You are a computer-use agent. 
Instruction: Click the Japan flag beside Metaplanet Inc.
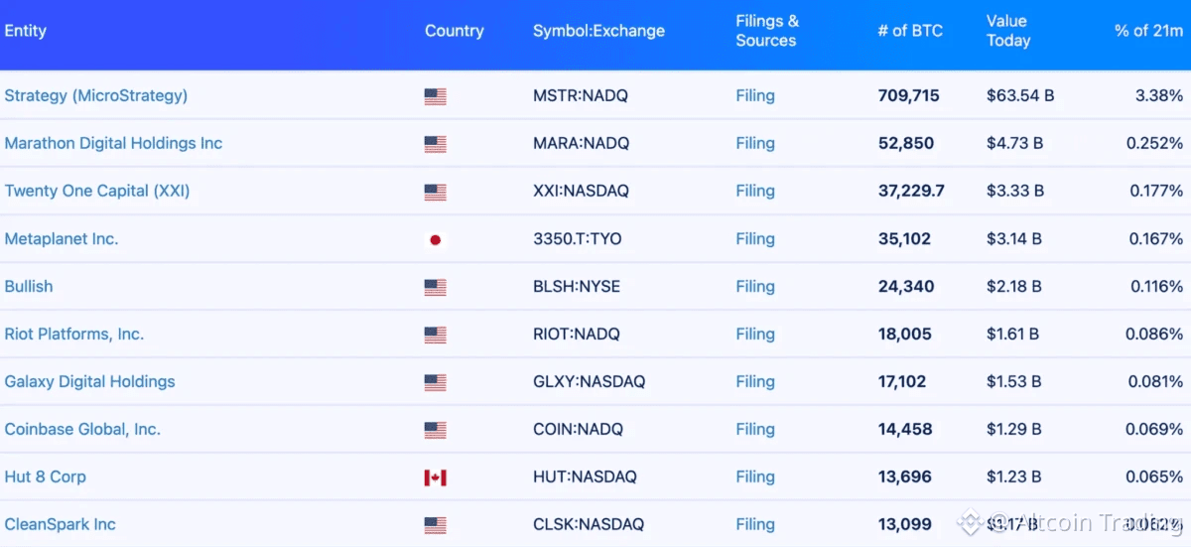point(435,239)
